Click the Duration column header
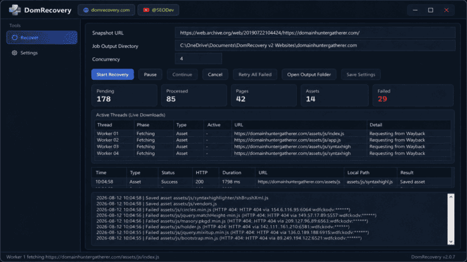The width and height of the screenshot is (467, 262). click(x=237, y=173)
